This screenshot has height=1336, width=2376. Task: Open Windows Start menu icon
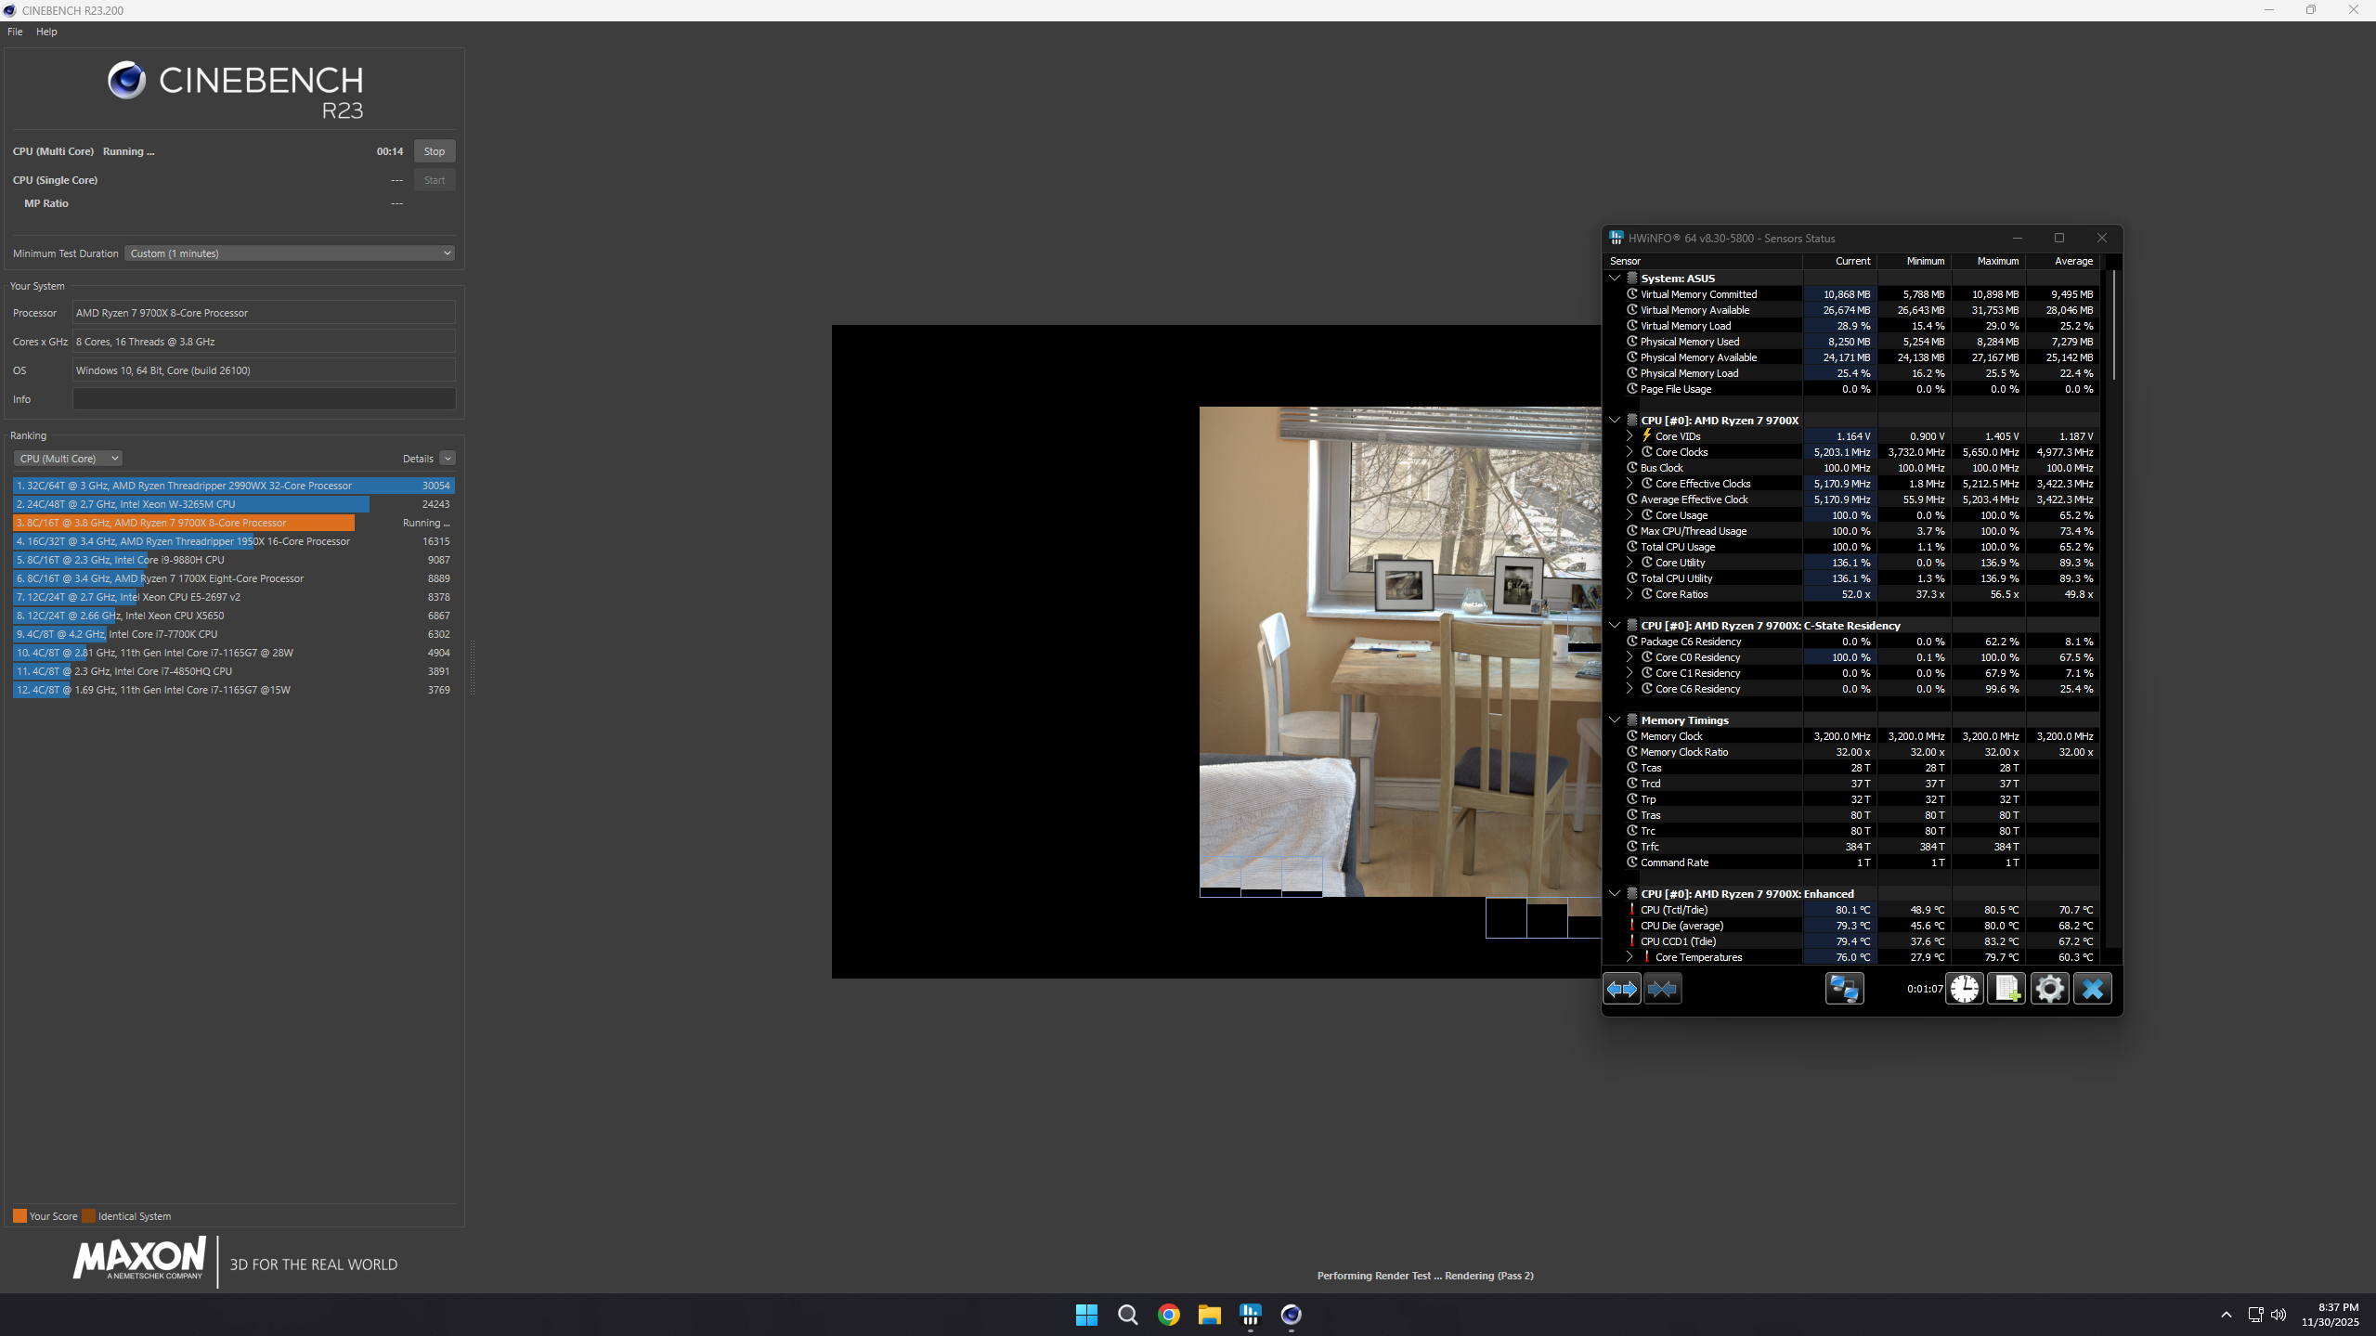(1086, 1315)
